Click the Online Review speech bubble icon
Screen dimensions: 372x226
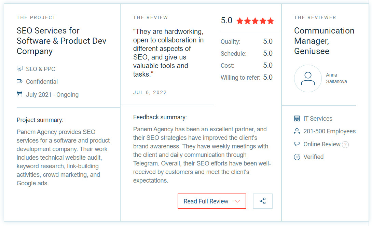[x=297, y=144]
